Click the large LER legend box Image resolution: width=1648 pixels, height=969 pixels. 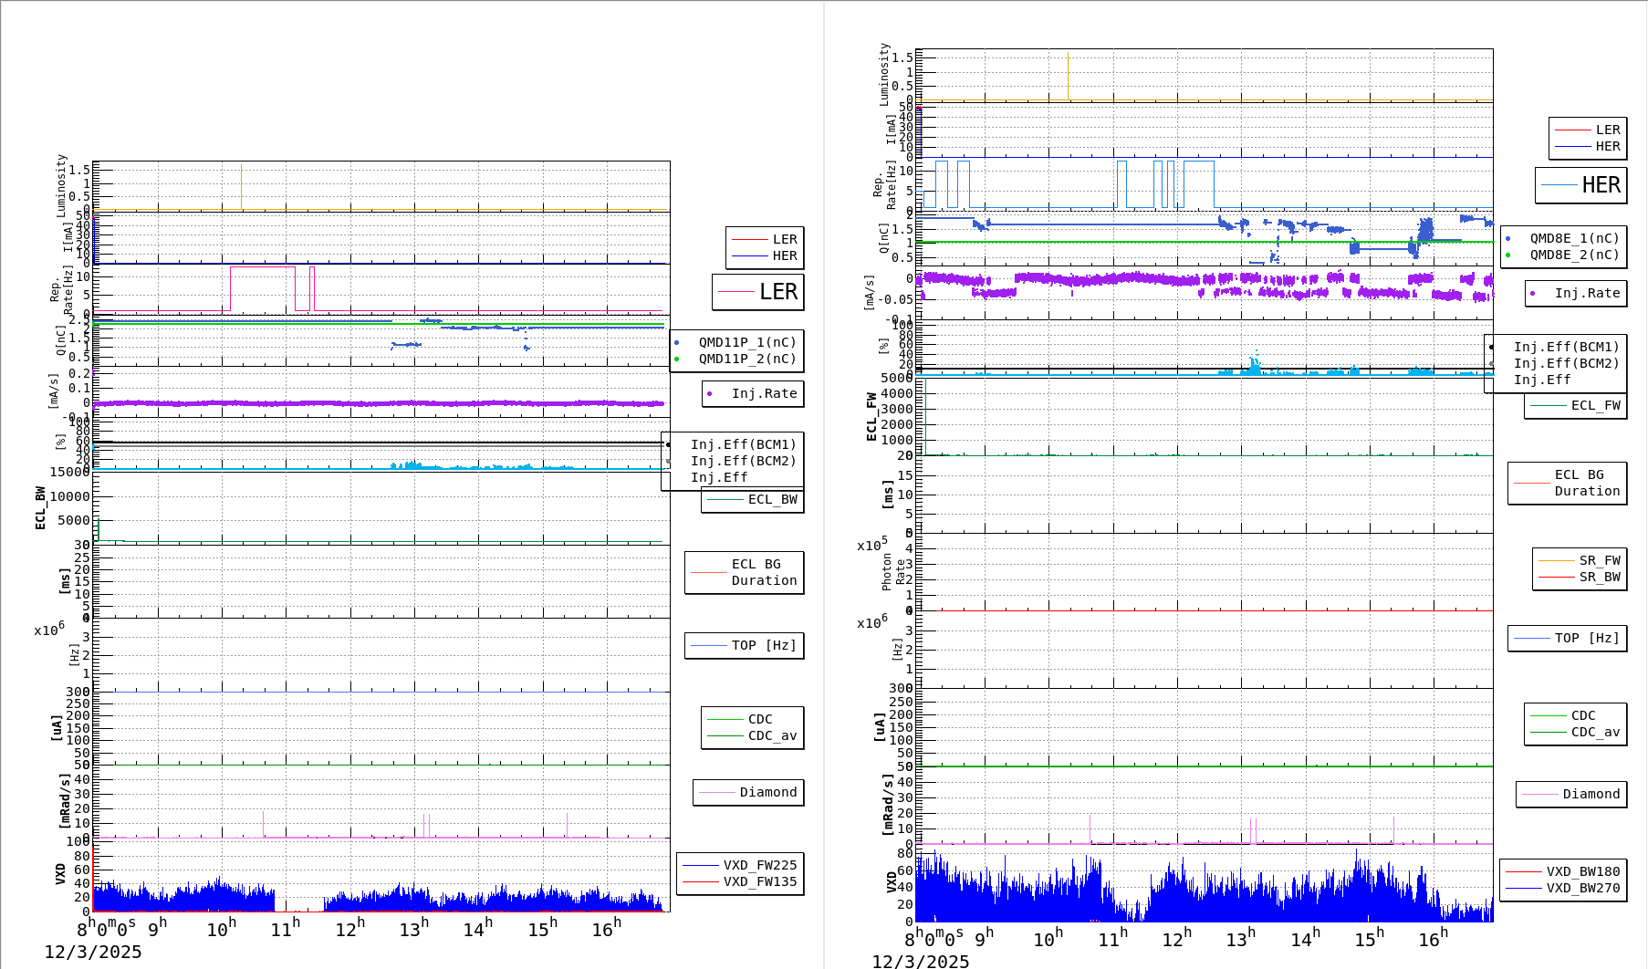click(757, 293)
